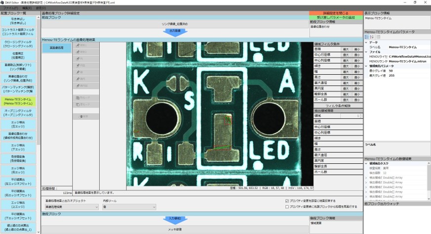The image size is (431, 234).
Task: Click the alphabetical sort icon in parameter panel
Action: pyautogui.click(x=371, y=37)
